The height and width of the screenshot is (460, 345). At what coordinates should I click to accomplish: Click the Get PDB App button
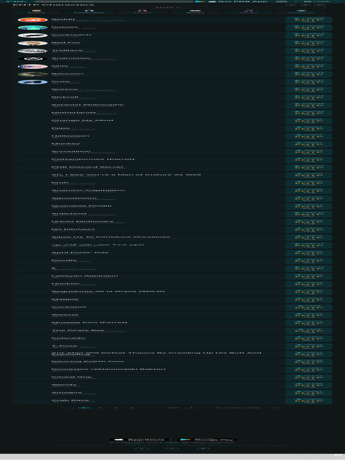point(238,1)
